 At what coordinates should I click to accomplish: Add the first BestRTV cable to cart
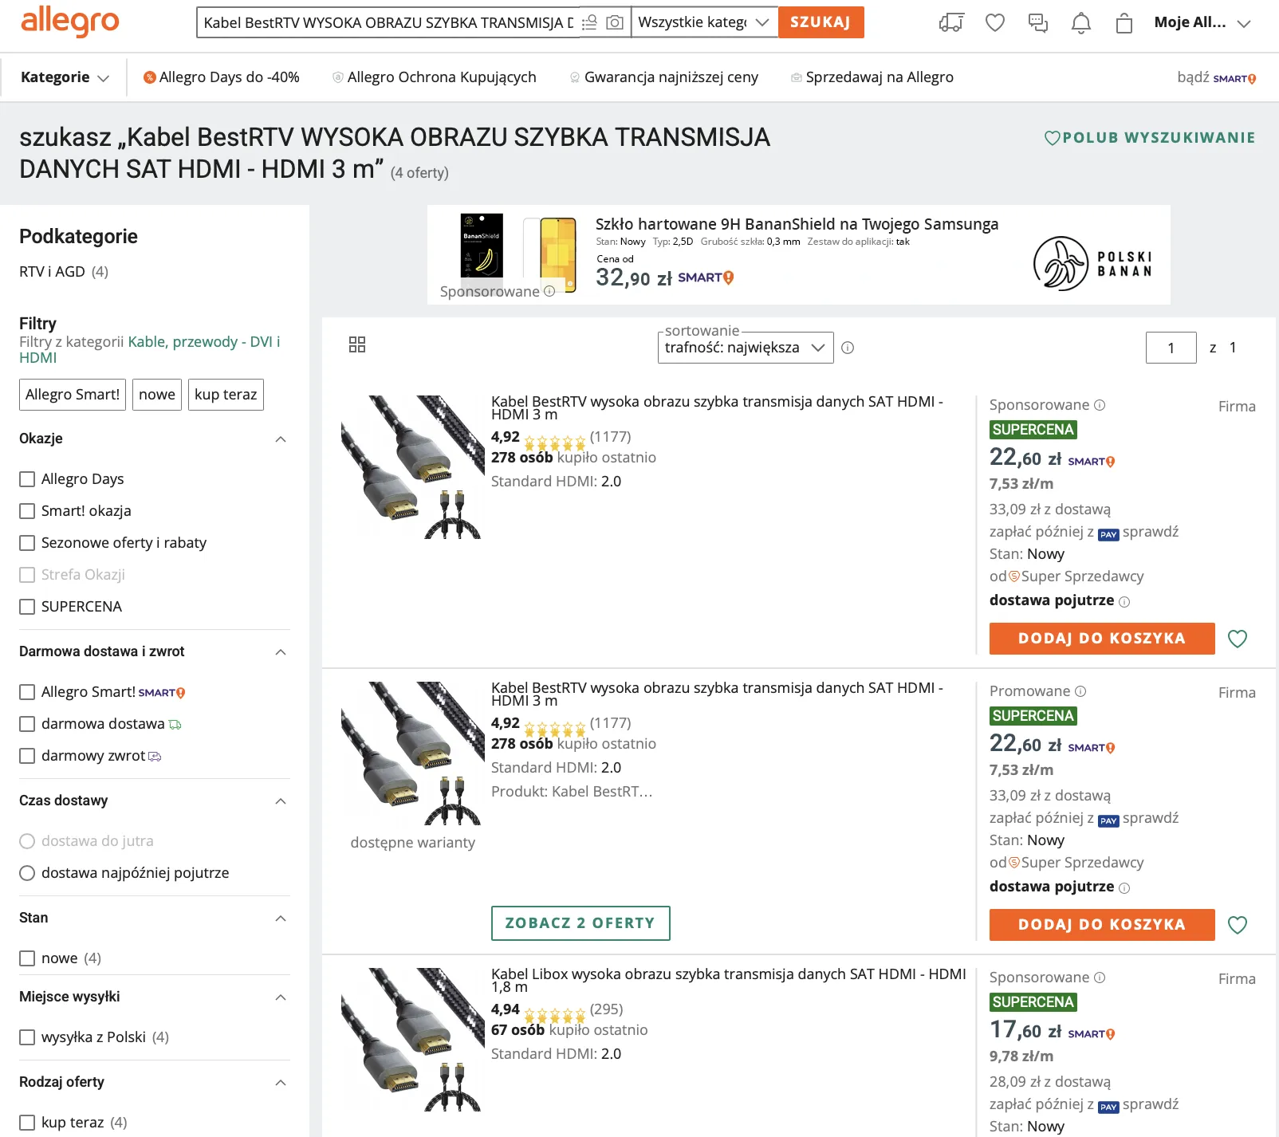[1101, 638]
